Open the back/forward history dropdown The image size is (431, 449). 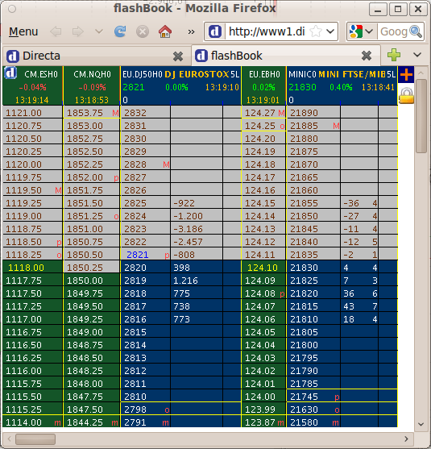tap(99, 31)
